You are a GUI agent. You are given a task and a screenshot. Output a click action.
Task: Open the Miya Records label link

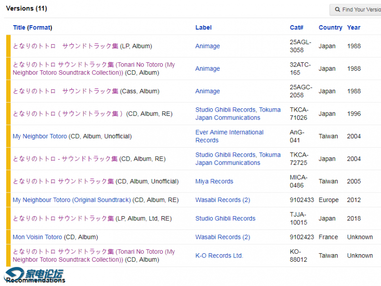214,181
